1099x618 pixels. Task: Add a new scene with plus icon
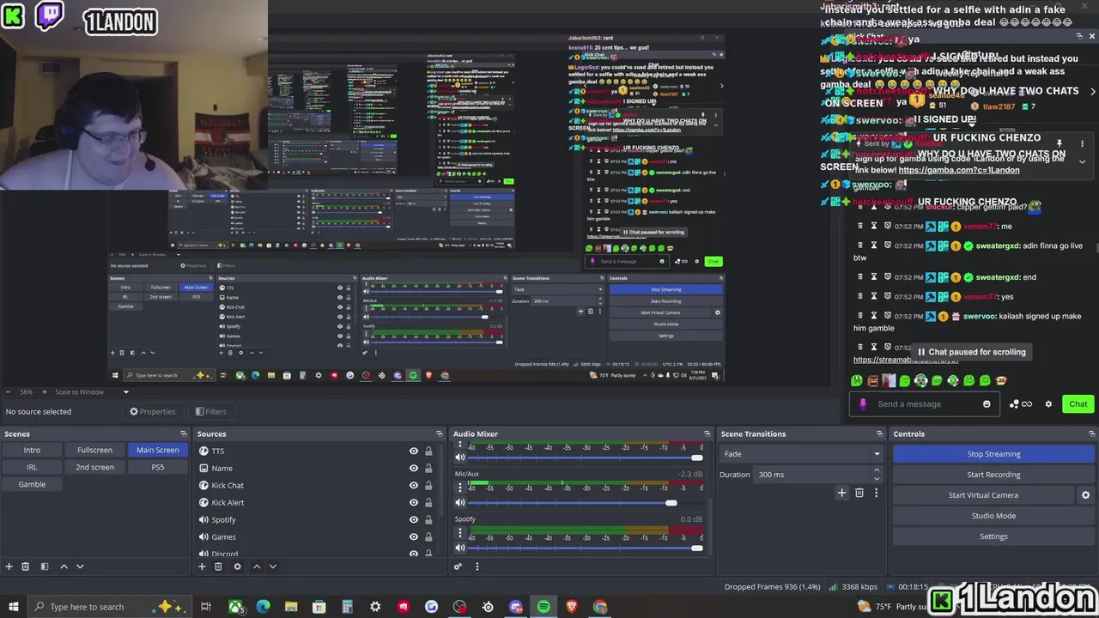(x=9, y=566)
